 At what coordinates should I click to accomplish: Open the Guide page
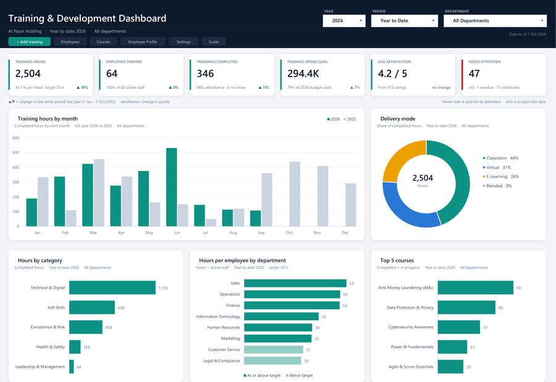pos(214,42)
